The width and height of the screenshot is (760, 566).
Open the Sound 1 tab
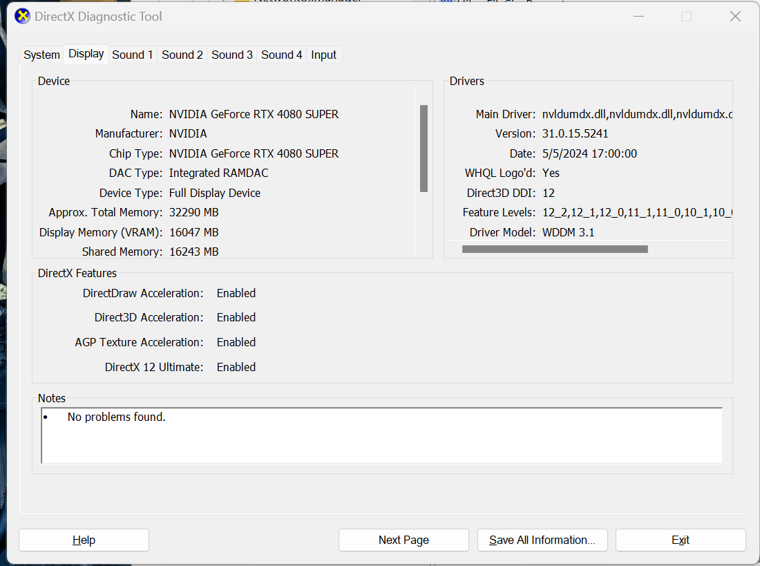tap(133, 55)
